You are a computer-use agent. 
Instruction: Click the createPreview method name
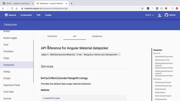pyautogui.click(x=51, y=98)
